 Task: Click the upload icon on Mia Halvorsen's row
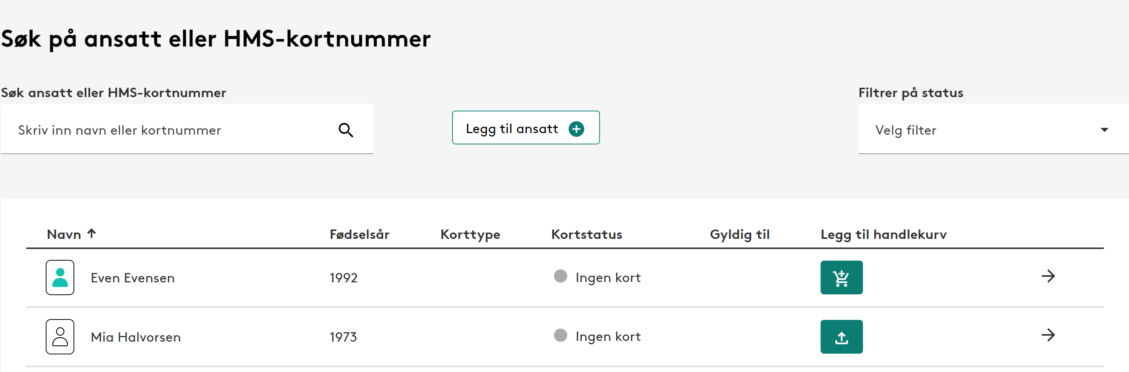(841, 336)
